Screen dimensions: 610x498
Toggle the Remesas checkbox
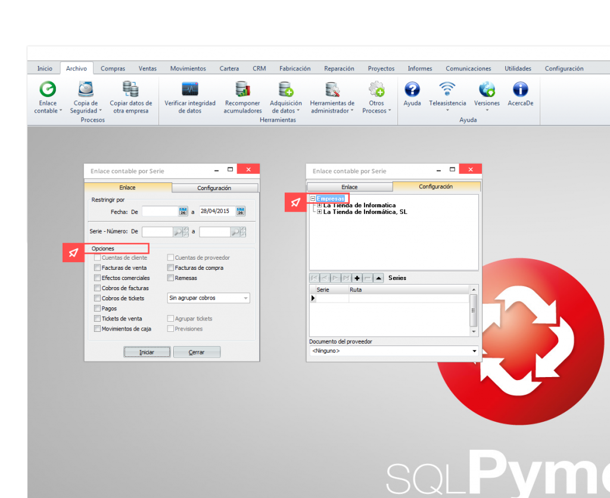click(171, 278)
